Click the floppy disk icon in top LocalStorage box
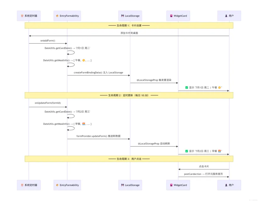Screen dimensions: 258x201 coord(122,16)
